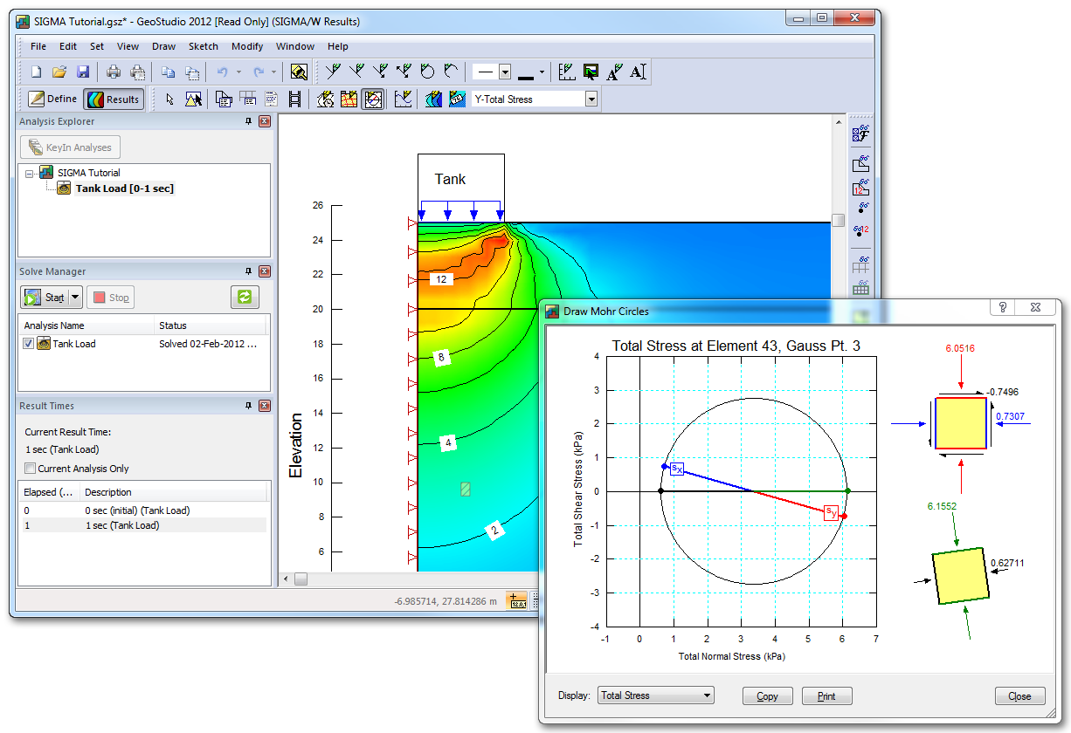Click the Open folder toolbar icon
This screenshot has width=1071, height=733.
pos(59,72)
